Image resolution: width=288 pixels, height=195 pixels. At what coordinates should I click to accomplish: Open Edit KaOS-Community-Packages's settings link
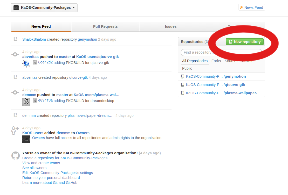pyautogui.click(x=58, y=173)
